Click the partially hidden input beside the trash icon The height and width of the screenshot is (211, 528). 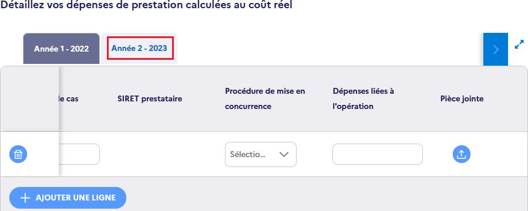pyautogui.click(x=79, y=154)
